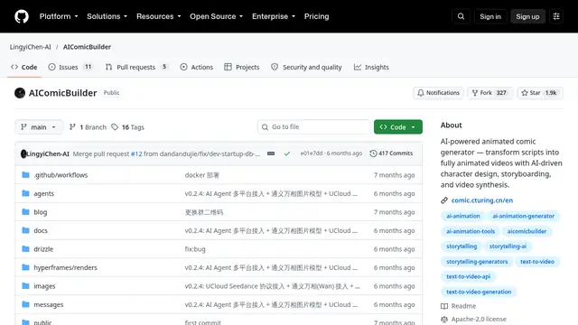Open the AIComicBuilder breadcrumb link
This screenshot has height=325, width=578.
(x=87, y=47)
